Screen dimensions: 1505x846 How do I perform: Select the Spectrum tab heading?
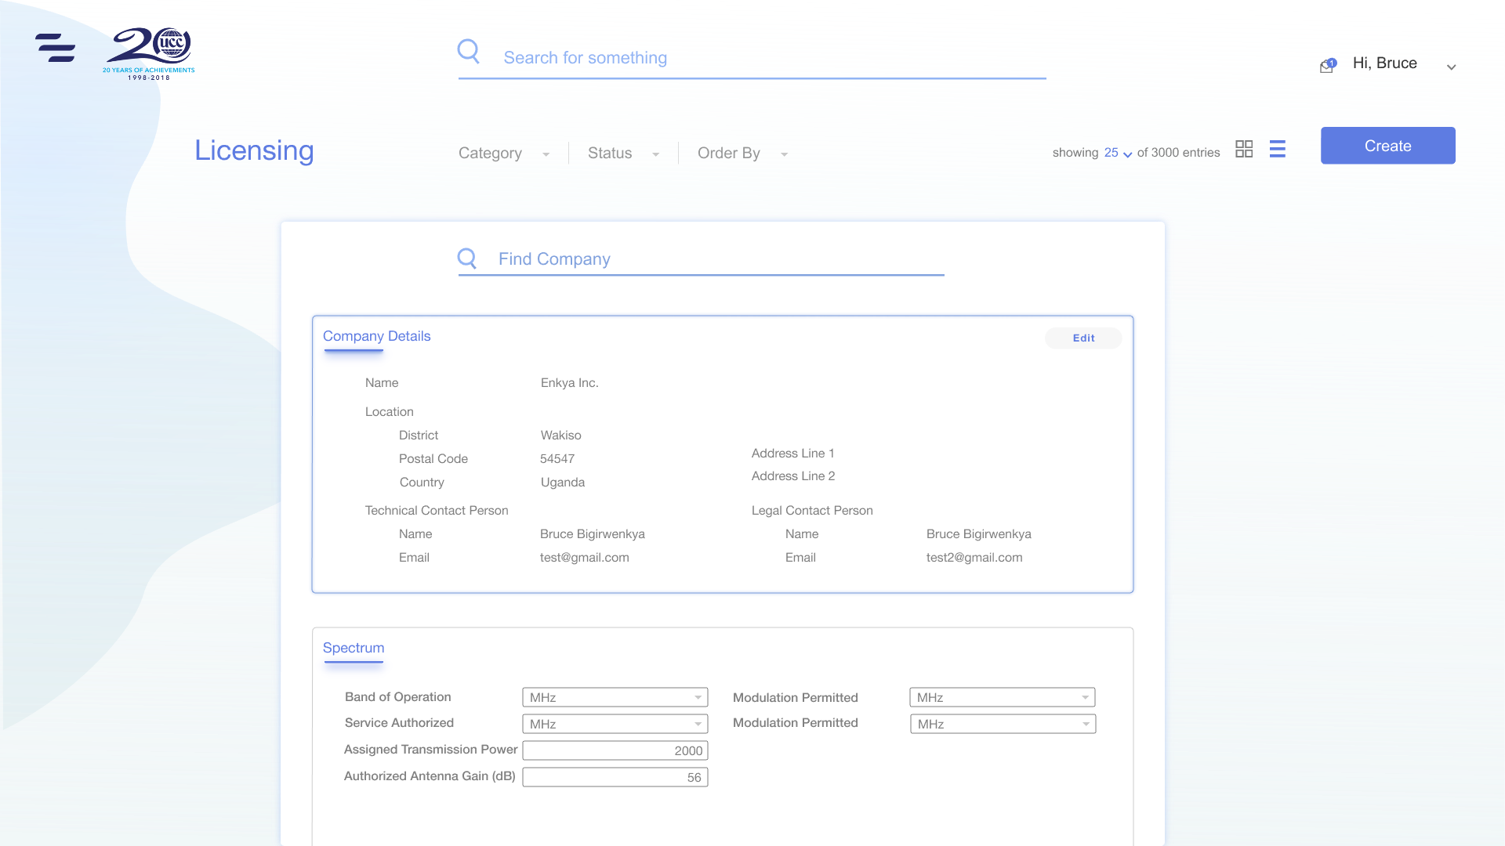point(354,648)
